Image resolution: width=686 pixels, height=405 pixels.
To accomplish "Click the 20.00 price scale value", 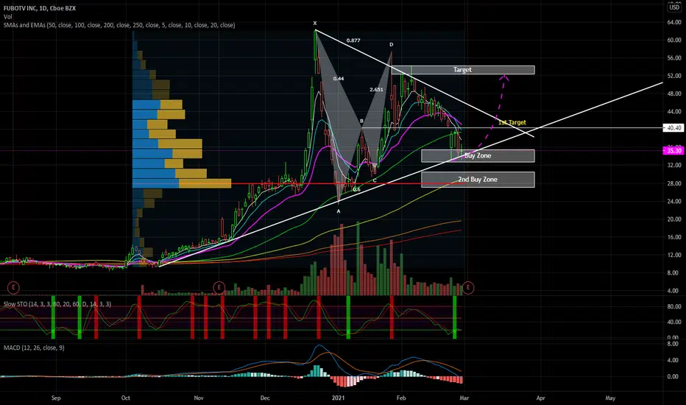I will click(x=674, y=219).
